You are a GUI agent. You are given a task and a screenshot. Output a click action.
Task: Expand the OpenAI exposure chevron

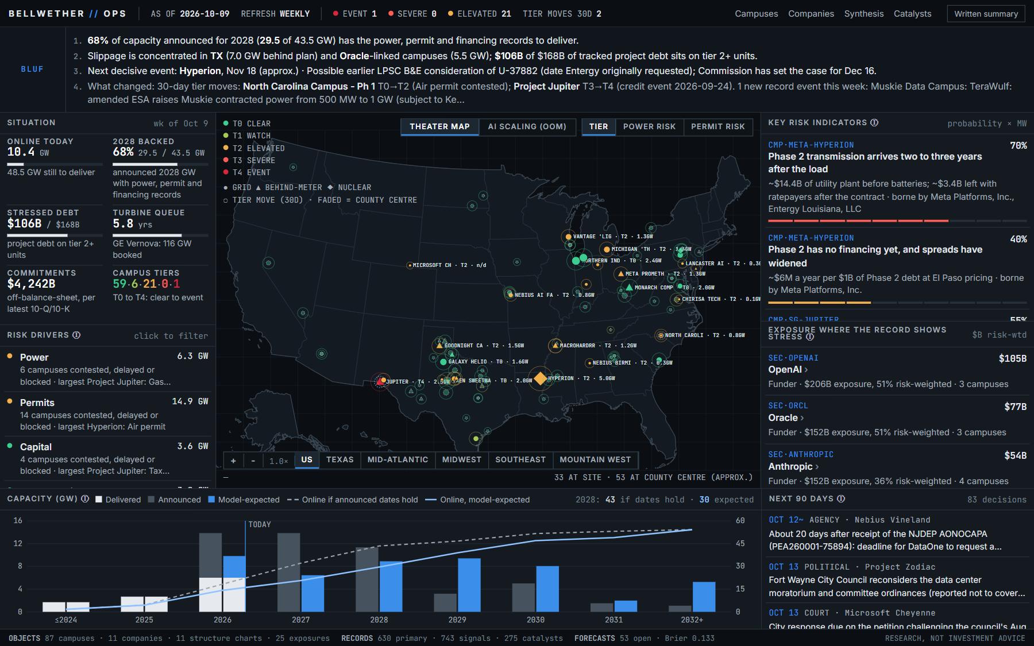click(806, 370)
